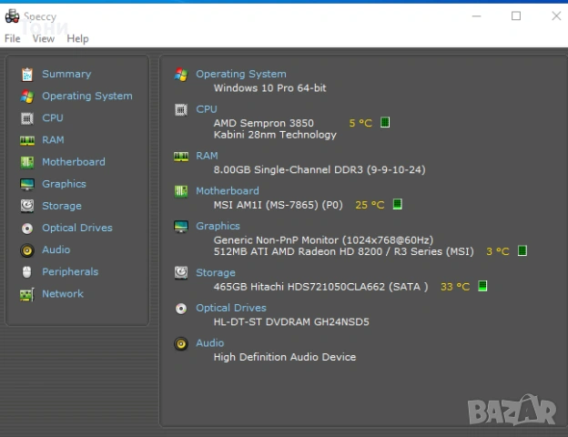Click the Motherboard icon in summary pane
Screen dimensions: 568x437
(181, 191)
